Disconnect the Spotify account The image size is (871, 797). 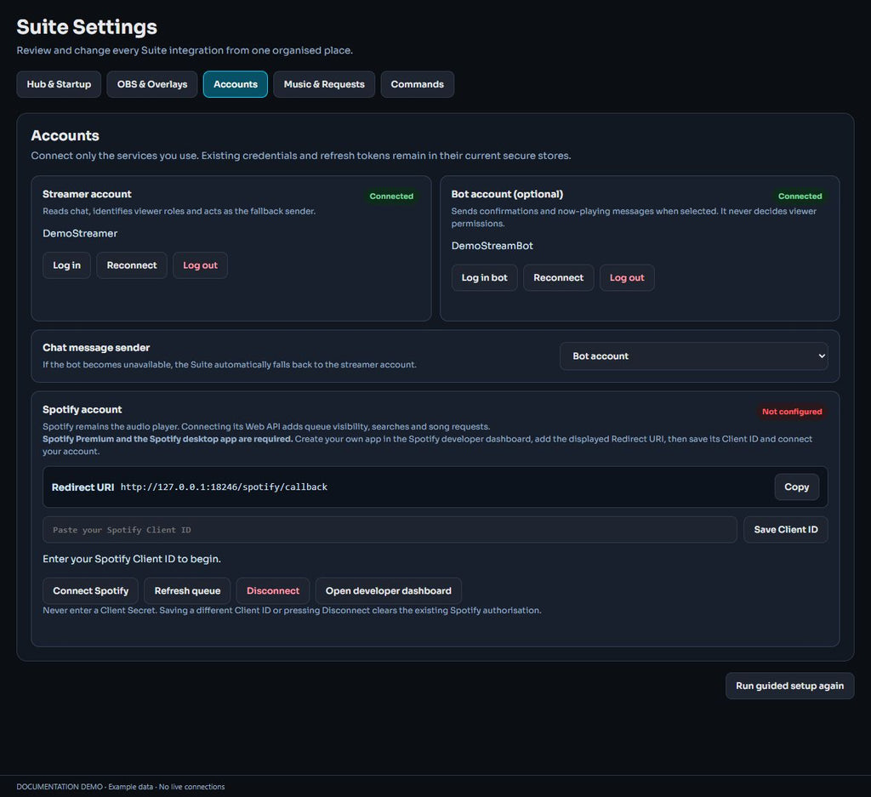(x=273, y=591)
